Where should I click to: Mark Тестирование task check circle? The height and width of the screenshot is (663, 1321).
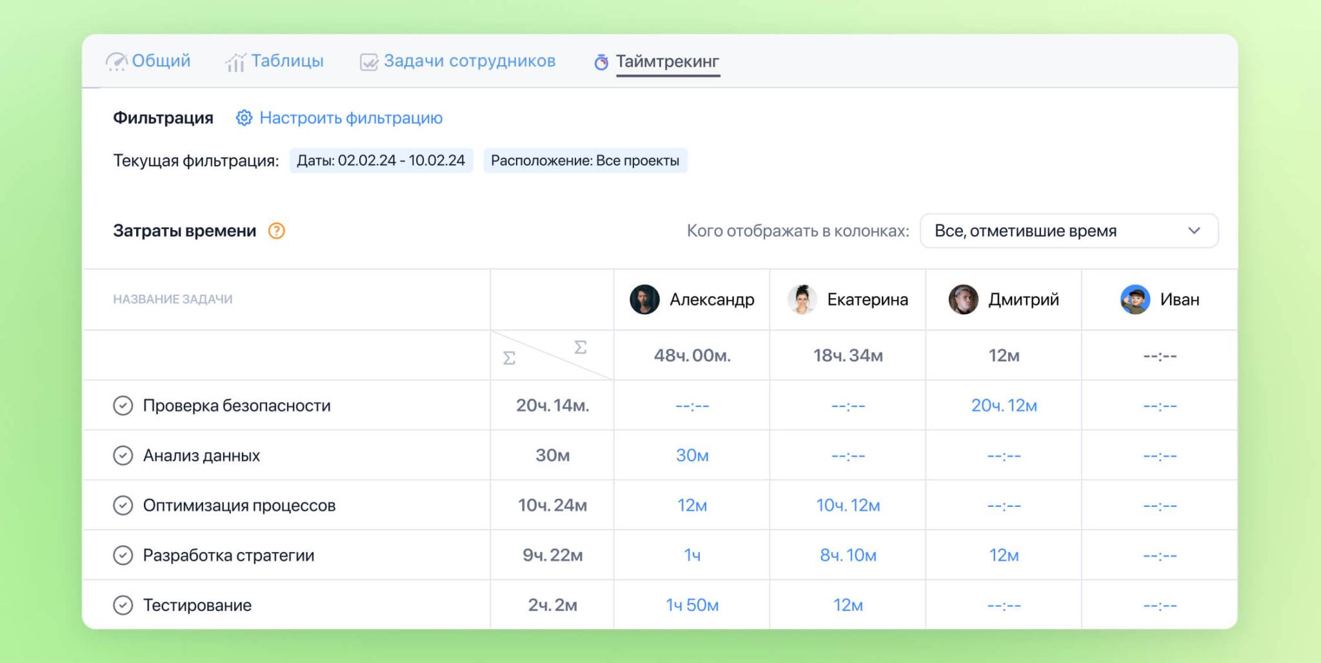[x=123, y=605]
